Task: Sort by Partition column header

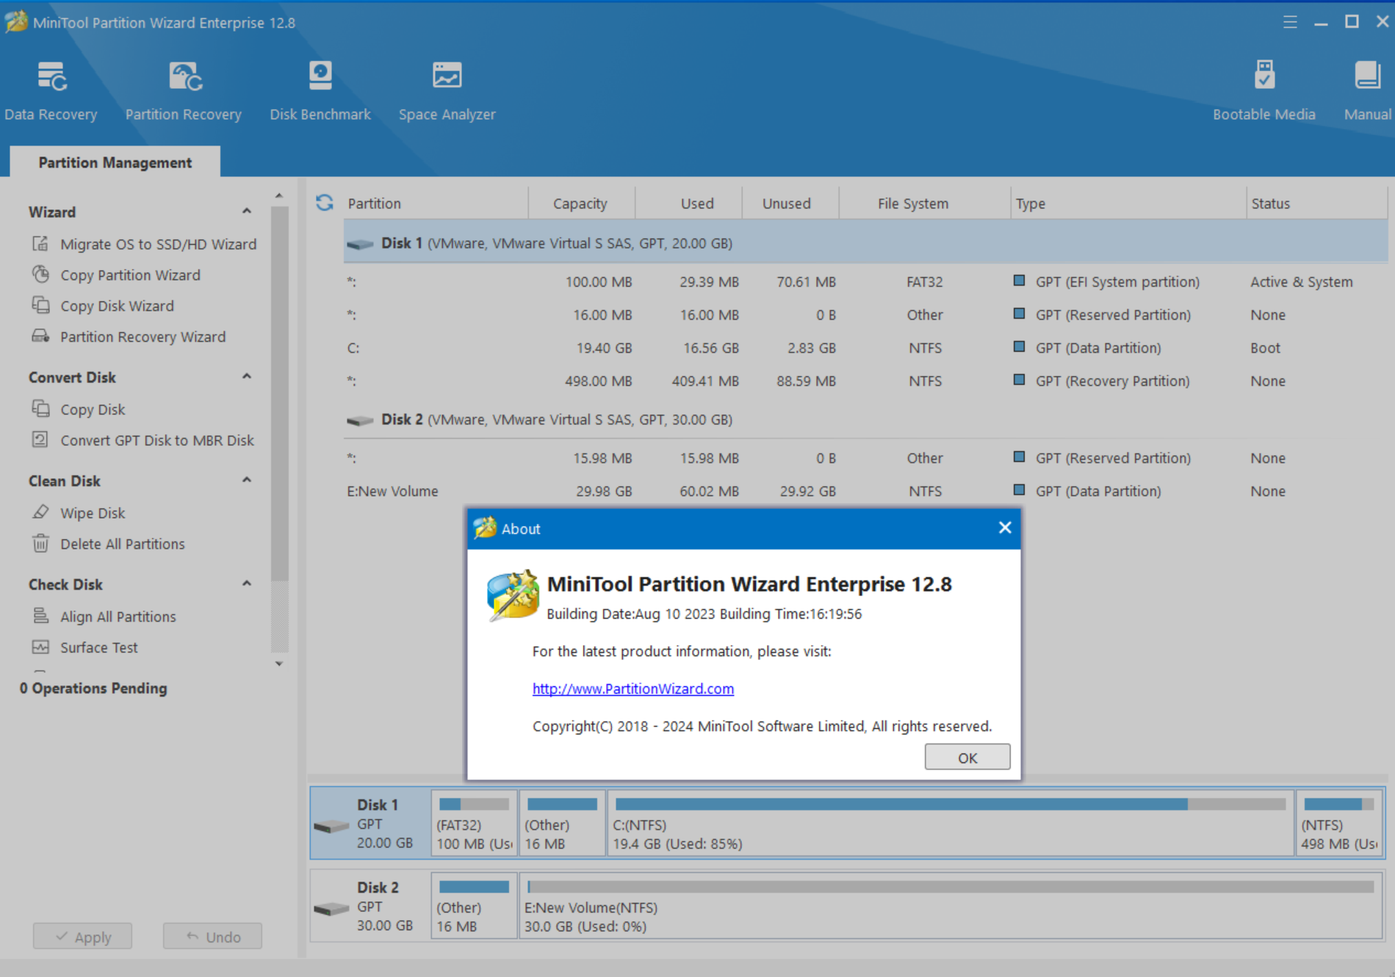Action: [x=436, y=203]
